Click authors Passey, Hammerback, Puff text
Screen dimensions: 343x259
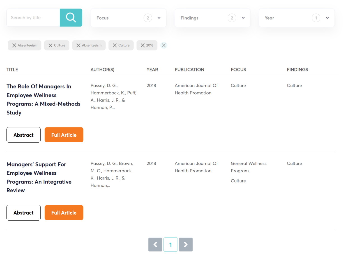(x=113, y=97)
